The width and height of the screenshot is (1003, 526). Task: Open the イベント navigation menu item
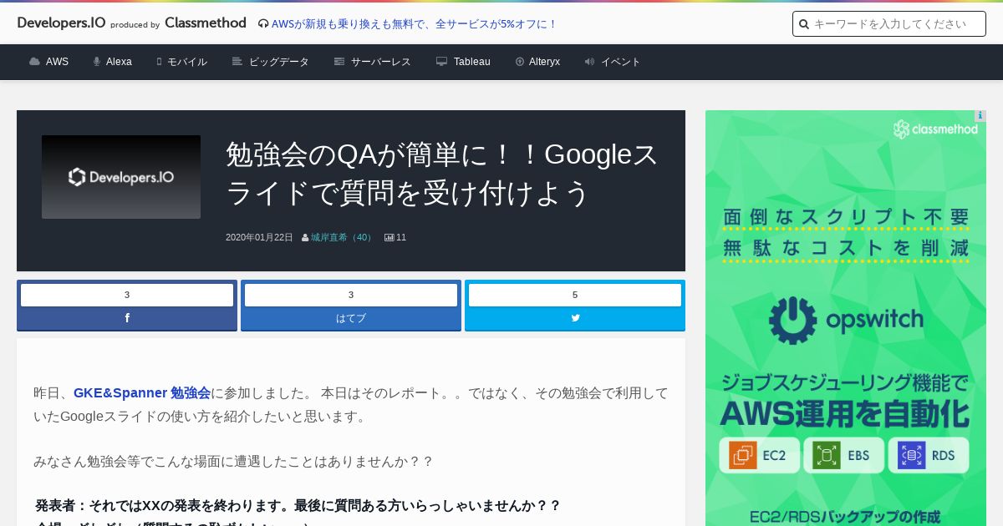(621, 62)
